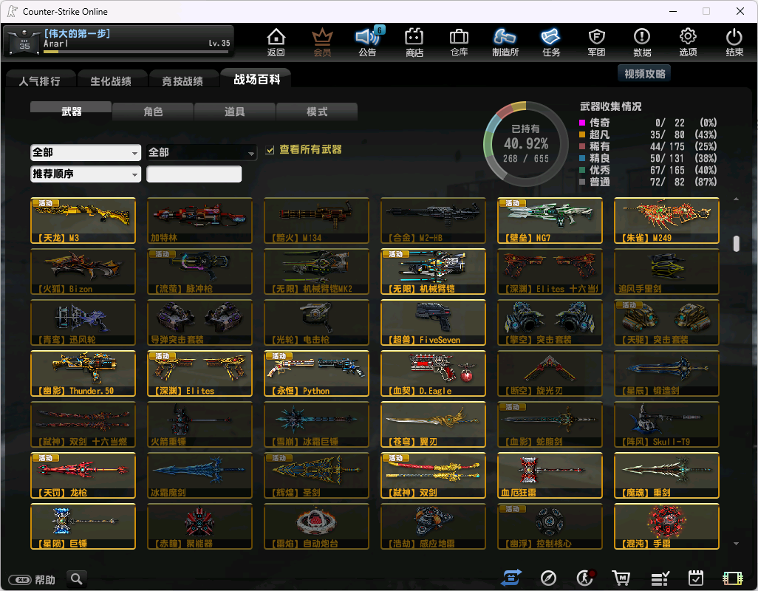Viewport: 758px width, 591px height.
Task: Select the 【火狐】Bizon weapon card
Action: click(x=83, y=272)
